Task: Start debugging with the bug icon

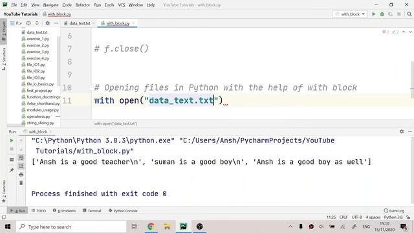Action: pyautogui.click(x=382, y=14)
